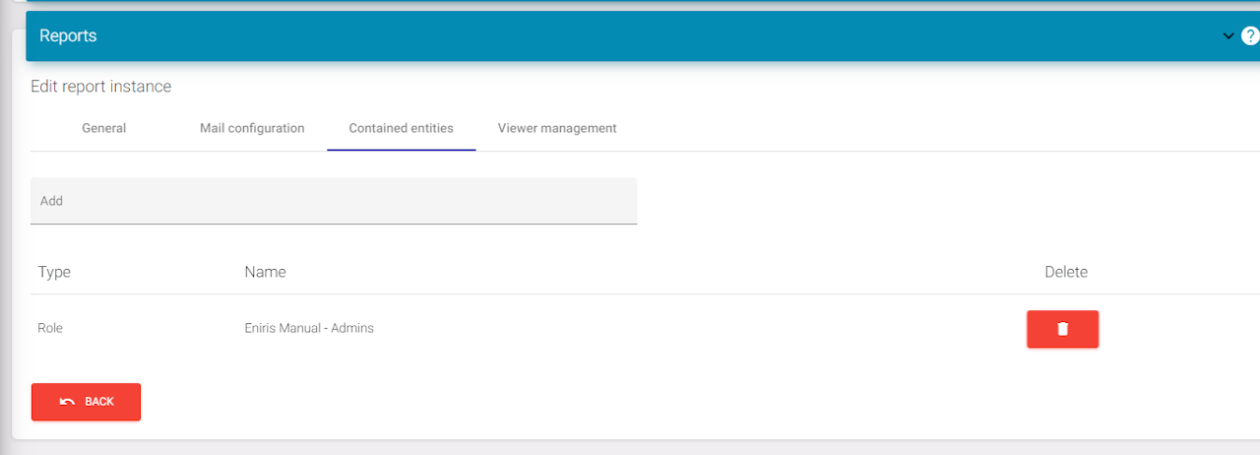Click the Reports header title
Viewport: 1260px width, 455px height.
click(x=68, y=36)
